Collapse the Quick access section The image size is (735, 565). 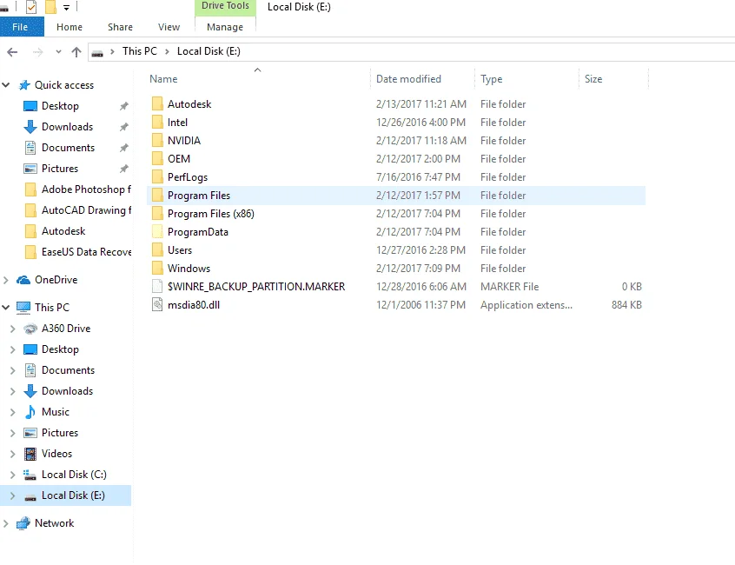(6, 85)
